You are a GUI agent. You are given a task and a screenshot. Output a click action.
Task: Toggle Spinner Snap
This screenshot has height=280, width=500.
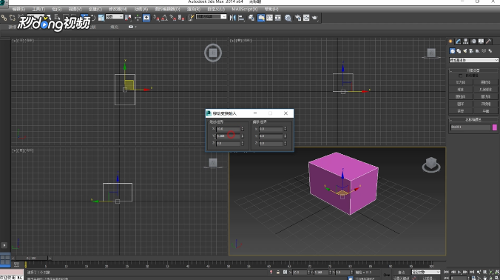[181, 18]
